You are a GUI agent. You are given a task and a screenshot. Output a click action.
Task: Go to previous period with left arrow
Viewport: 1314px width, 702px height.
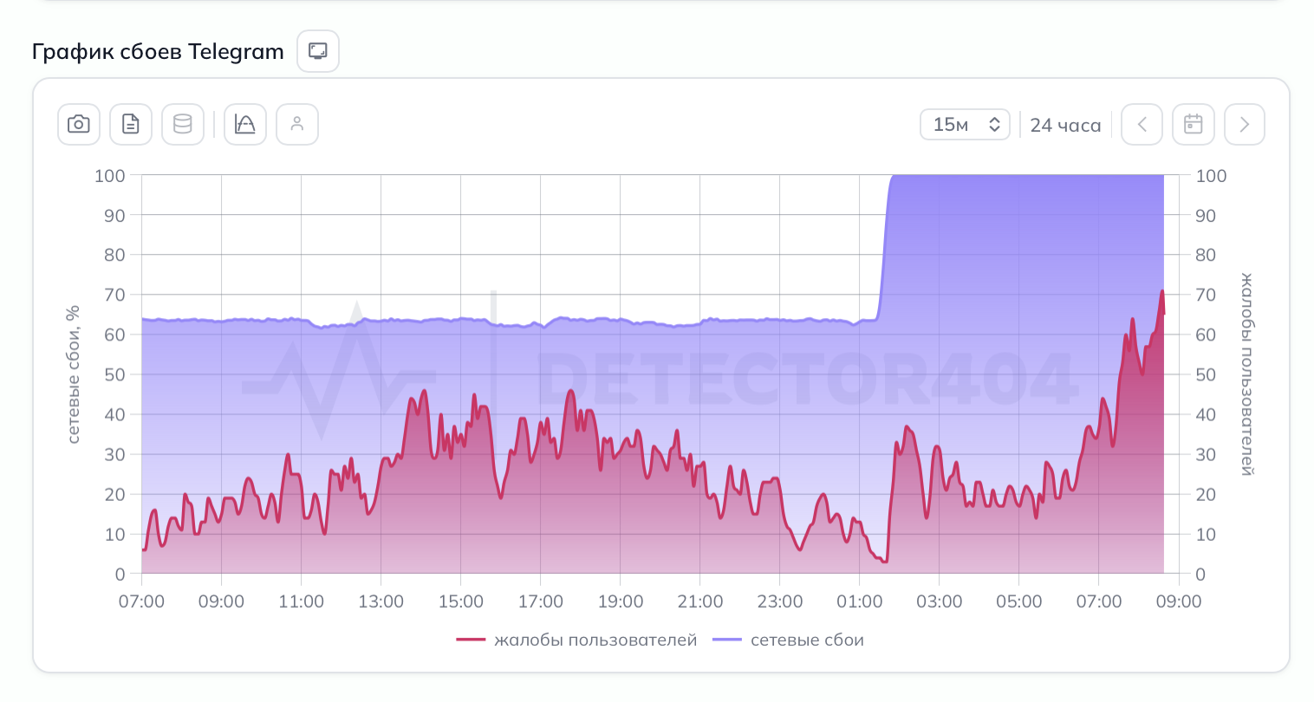coord(1142,125)
